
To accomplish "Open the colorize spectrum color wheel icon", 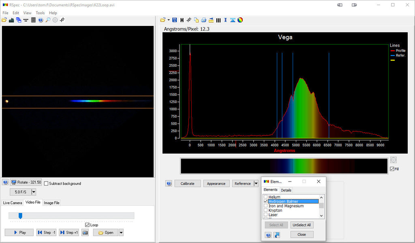I will tap(240, 20).
